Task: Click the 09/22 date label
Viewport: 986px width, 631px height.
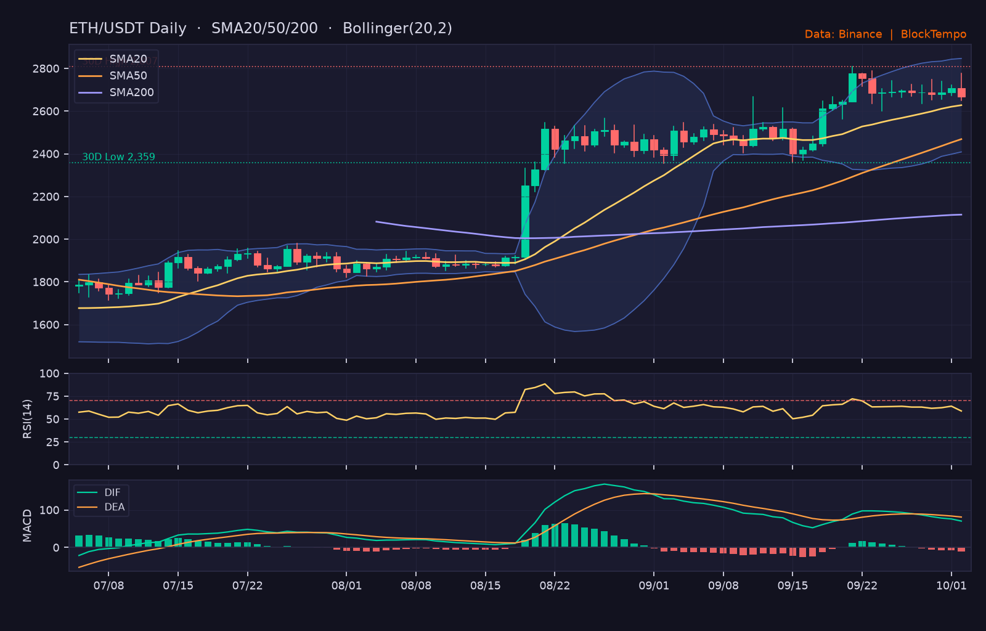Action: pos(862,585)
